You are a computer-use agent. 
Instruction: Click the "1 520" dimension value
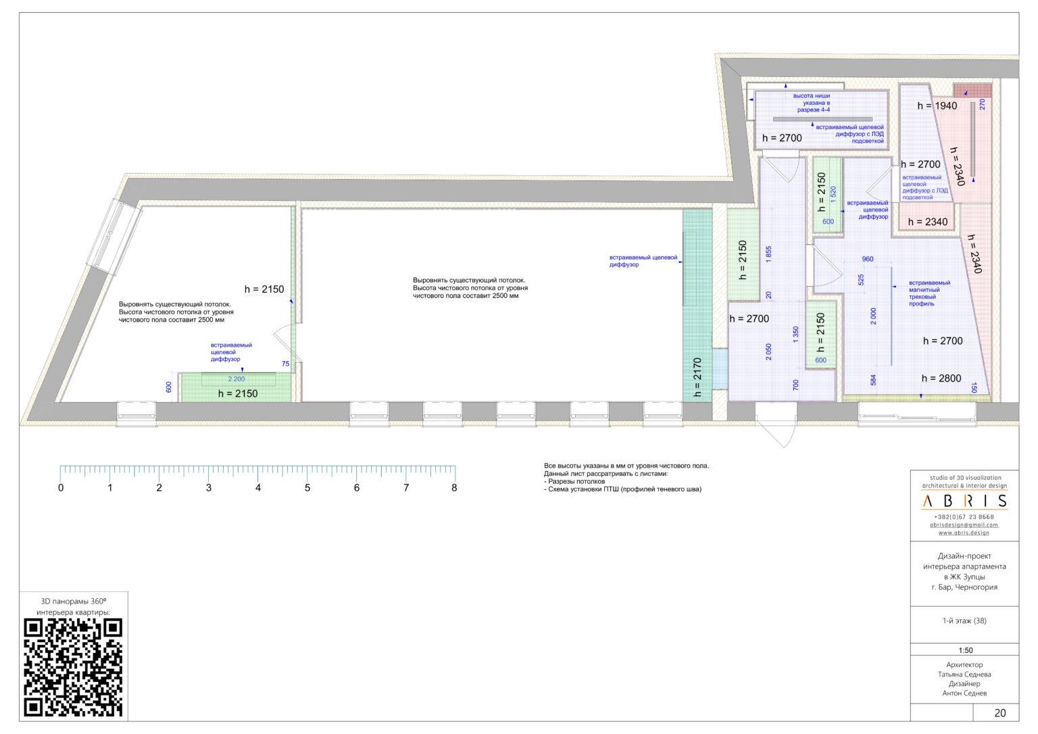click(833, 195)
